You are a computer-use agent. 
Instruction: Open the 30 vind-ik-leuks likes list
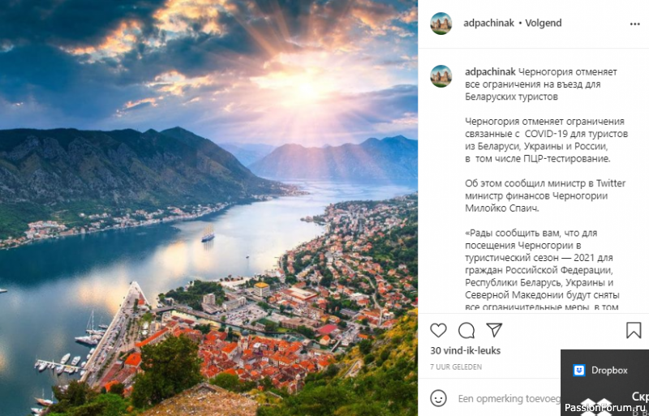coord(466,351)
